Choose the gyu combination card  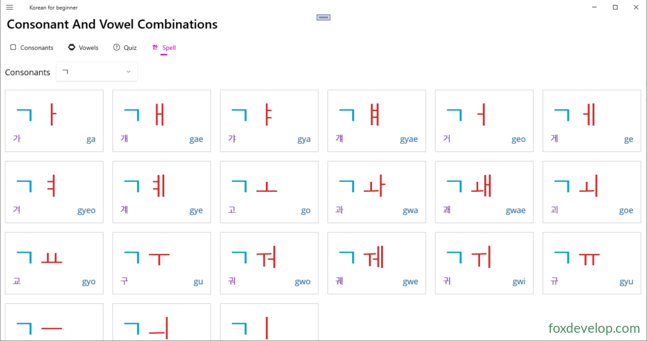point(591,263)
